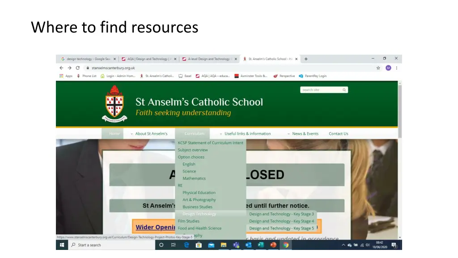
Task: Open the ParentPay Login bookmark
Action: pos(315,76)
